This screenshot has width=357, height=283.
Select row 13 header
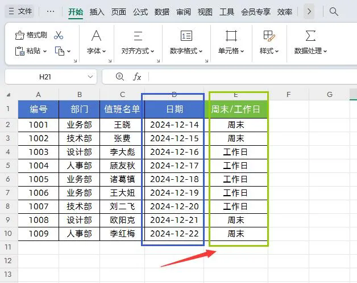click(x=8, y=274)
